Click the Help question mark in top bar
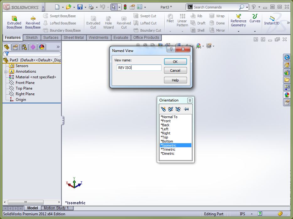The image size is (293, 219). coord(253,7)
